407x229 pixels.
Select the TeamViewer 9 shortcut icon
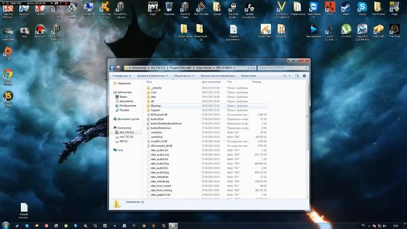[x=314, y=10]
